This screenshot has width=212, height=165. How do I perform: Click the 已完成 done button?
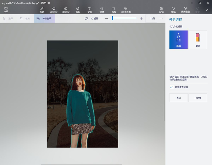click(x=198, y=98)
